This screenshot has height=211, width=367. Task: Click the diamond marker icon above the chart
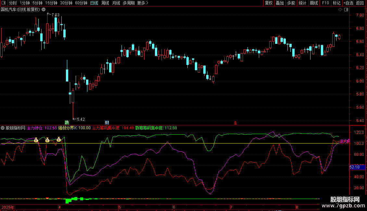click(x=340, y=10)
